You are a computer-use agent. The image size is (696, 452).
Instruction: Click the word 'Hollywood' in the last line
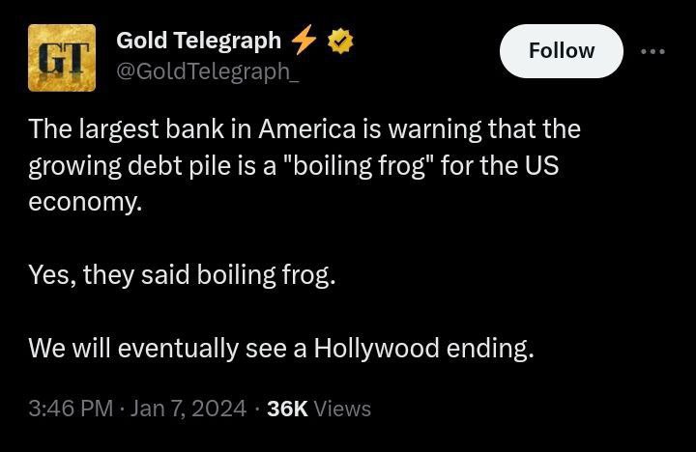click(x=376, y=348)
